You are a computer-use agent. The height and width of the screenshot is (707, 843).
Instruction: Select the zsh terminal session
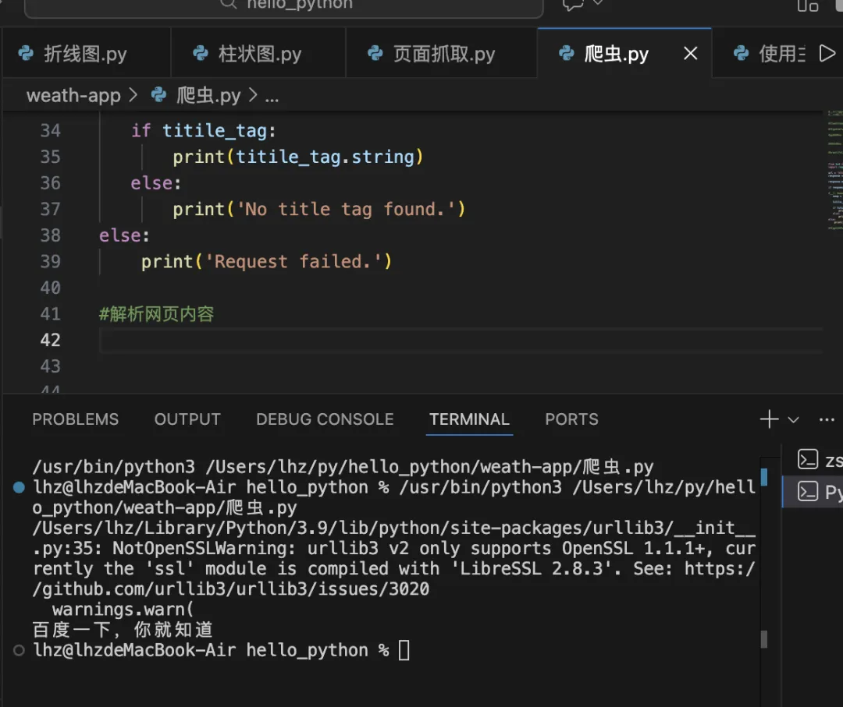pos(819,460)
